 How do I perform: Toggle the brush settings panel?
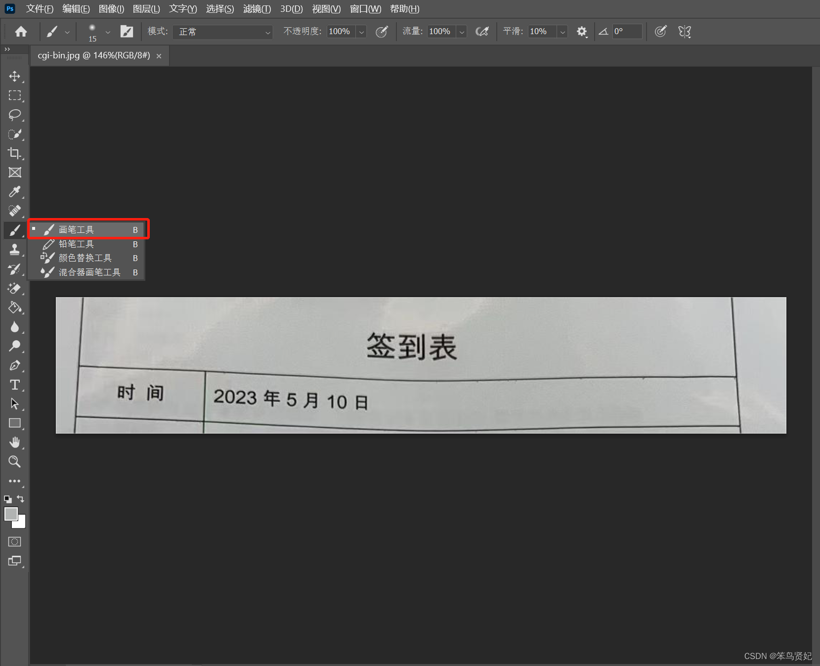point(127,32)
